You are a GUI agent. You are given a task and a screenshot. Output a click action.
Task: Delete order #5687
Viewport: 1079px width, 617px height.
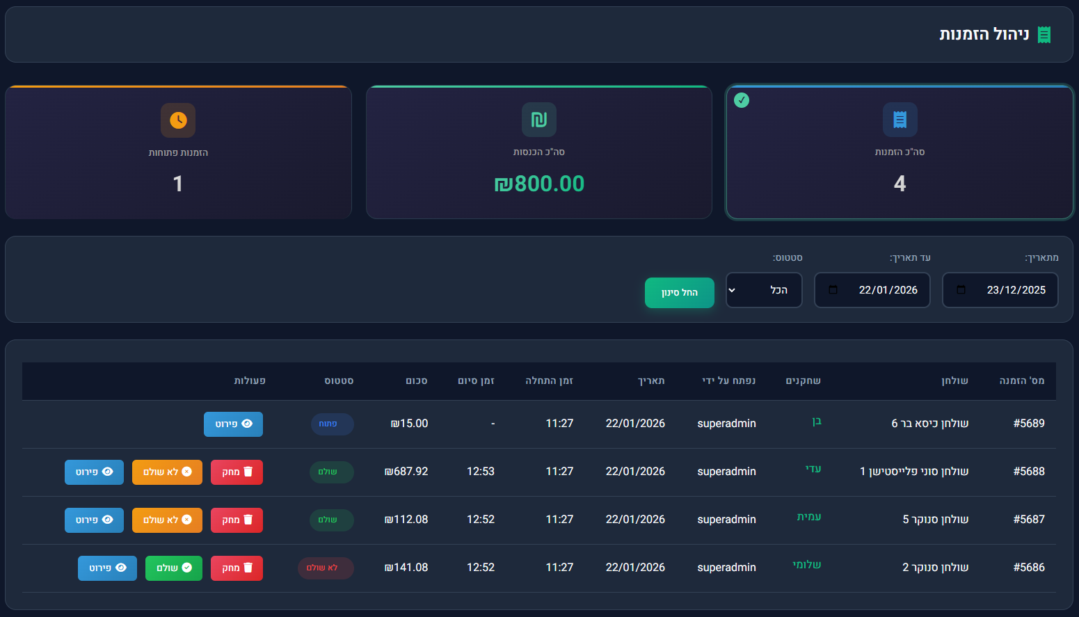[x=237, y=520]
